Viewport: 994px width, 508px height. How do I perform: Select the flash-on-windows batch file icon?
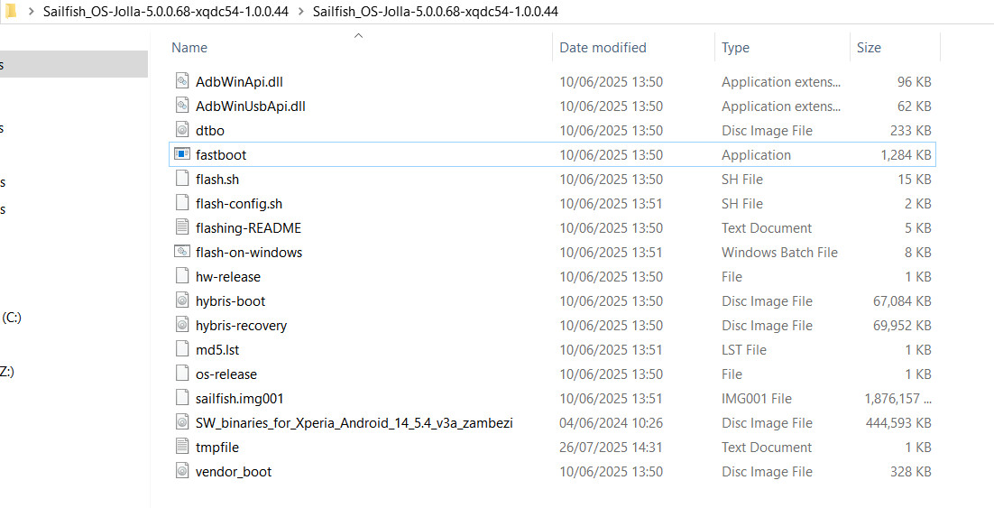coord(181,253)
